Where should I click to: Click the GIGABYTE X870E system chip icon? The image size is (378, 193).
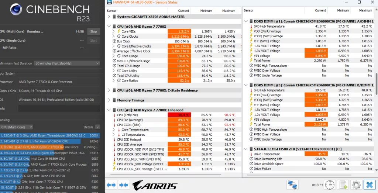(114, 17)
